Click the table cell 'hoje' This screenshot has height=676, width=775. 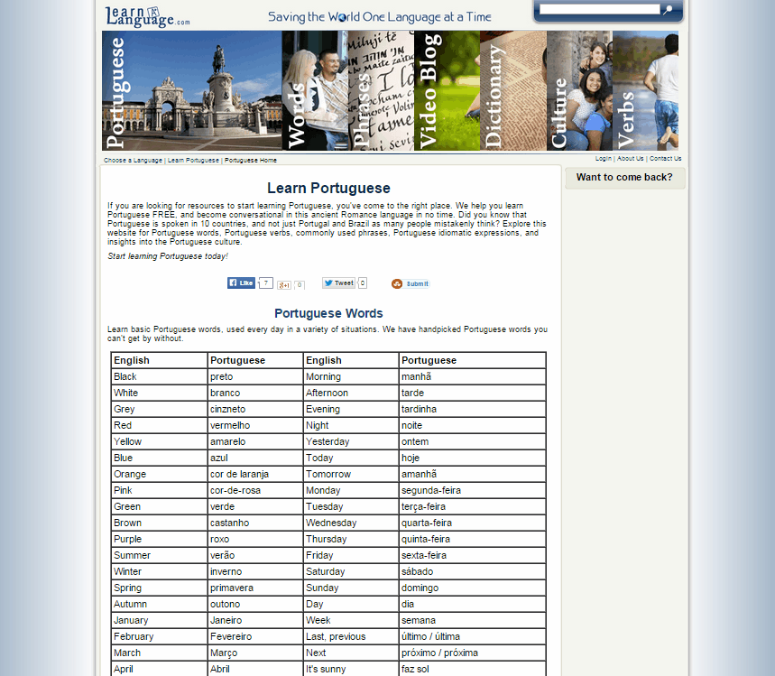(472, 458)
